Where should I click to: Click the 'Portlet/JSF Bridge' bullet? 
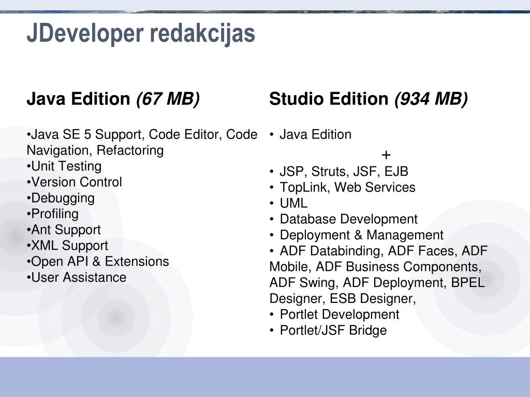(x=328, y=330)
